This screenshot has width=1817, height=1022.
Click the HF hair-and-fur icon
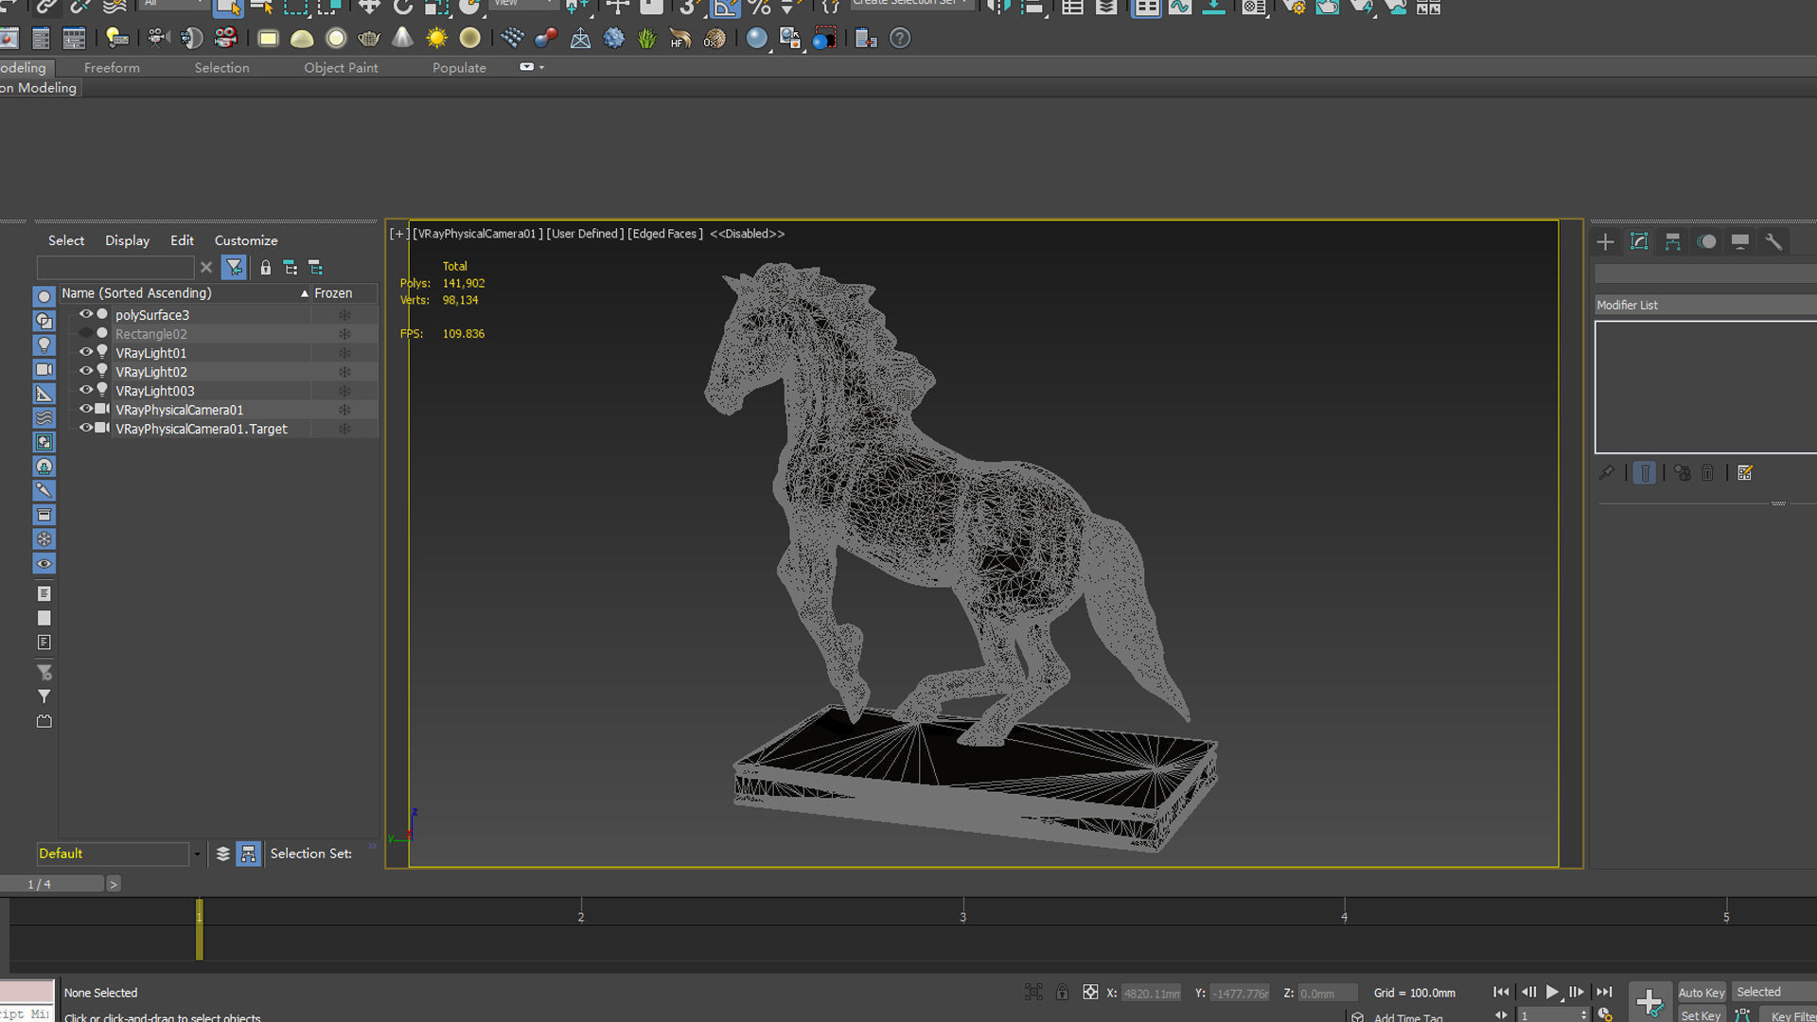point(680,39)
